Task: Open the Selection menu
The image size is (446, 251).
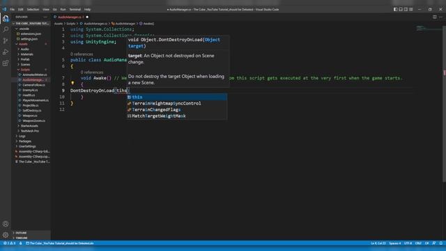Action: point(33,9)
